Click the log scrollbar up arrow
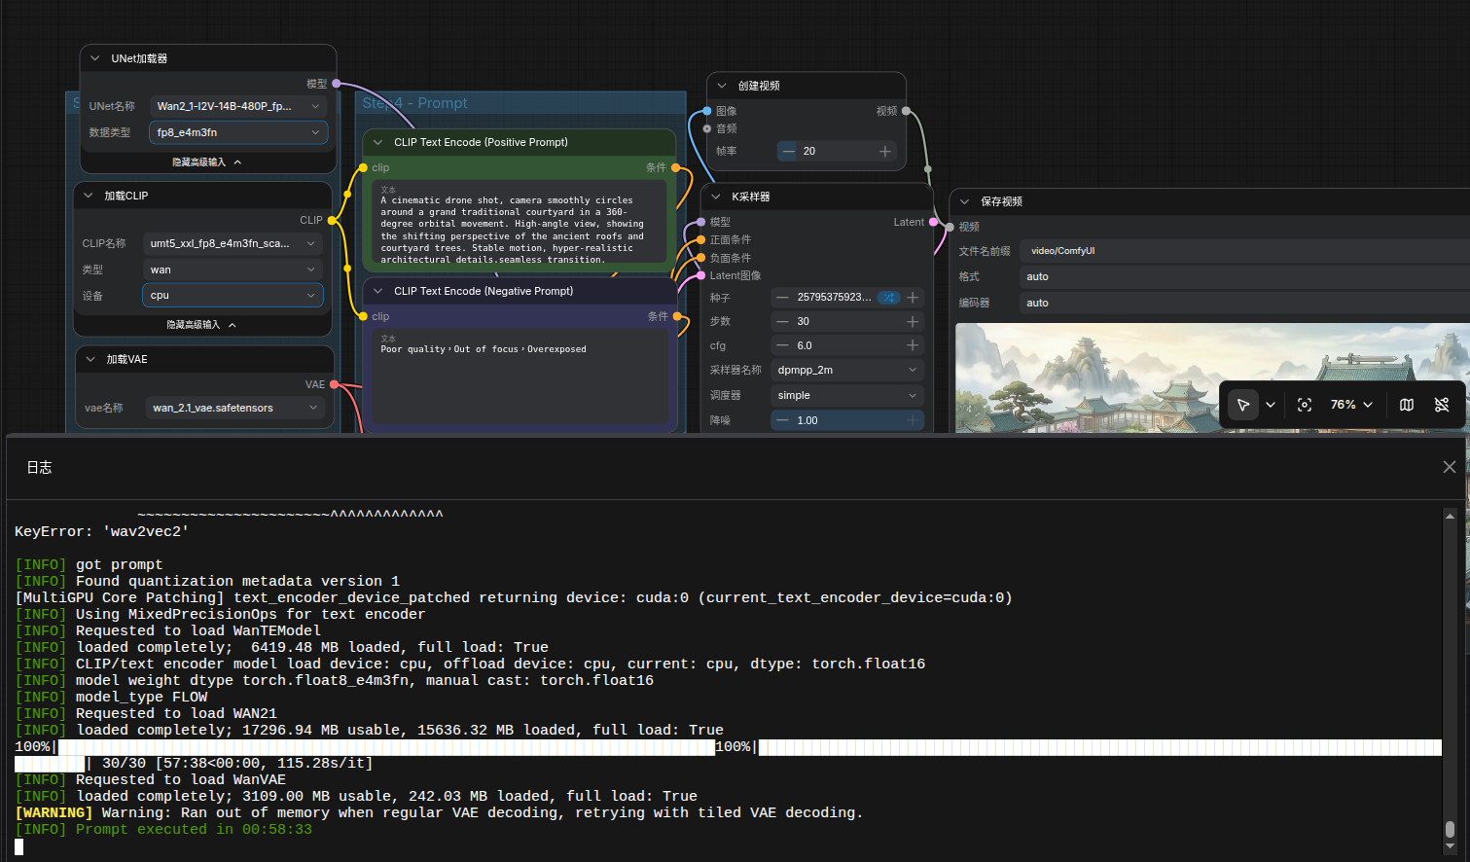The height and width of the screenshot is (862, 1470). 1450,516
